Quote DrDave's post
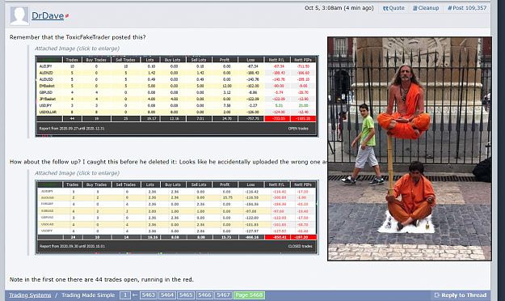505x301 pixels. (393, 8)
